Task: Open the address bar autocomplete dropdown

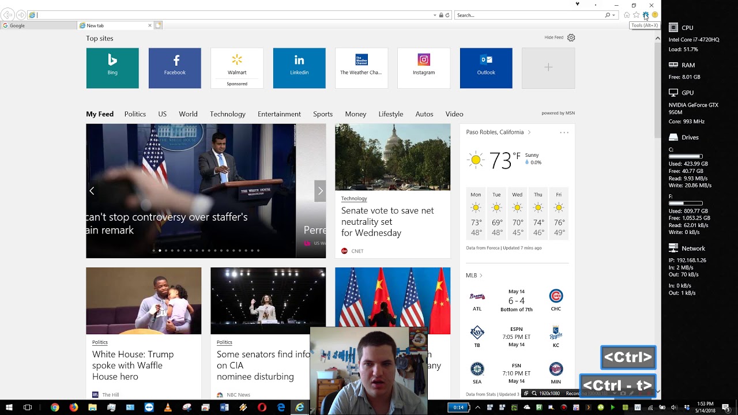Action: point(435,15)
